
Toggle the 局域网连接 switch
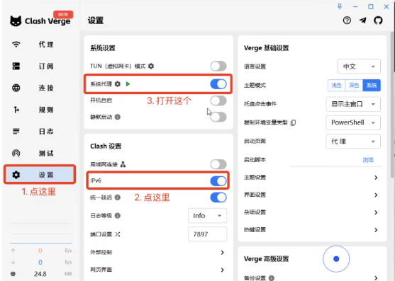[x=218, y=165]
